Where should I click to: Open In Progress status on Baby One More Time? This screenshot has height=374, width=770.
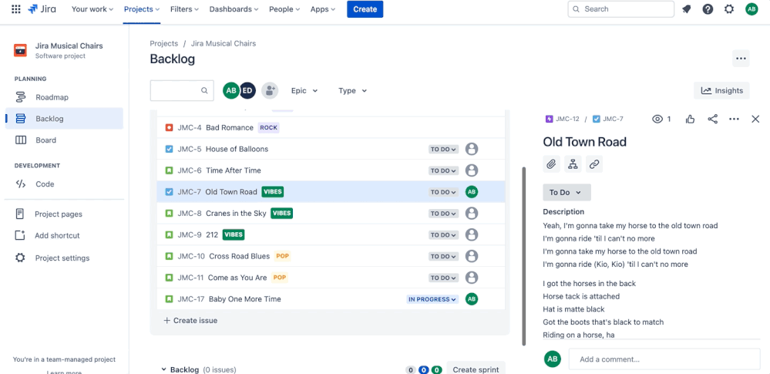[432, 298]
